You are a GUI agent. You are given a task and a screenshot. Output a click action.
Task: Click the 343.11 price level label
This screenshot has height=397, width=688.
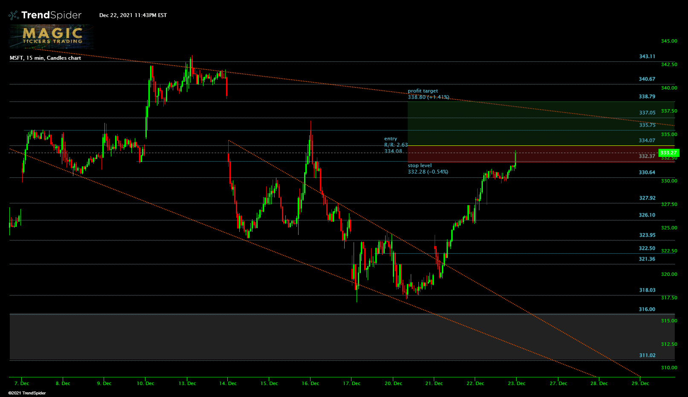[647, 56]
